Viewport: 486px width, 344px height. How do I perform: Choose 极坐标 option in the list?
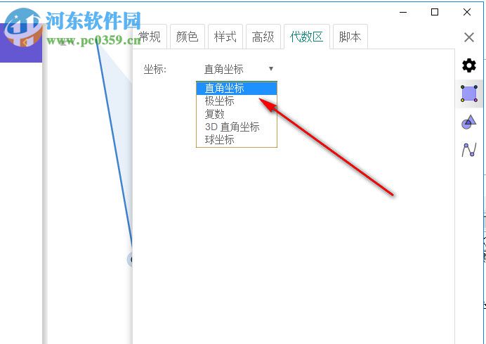click(x=237, y=101)
